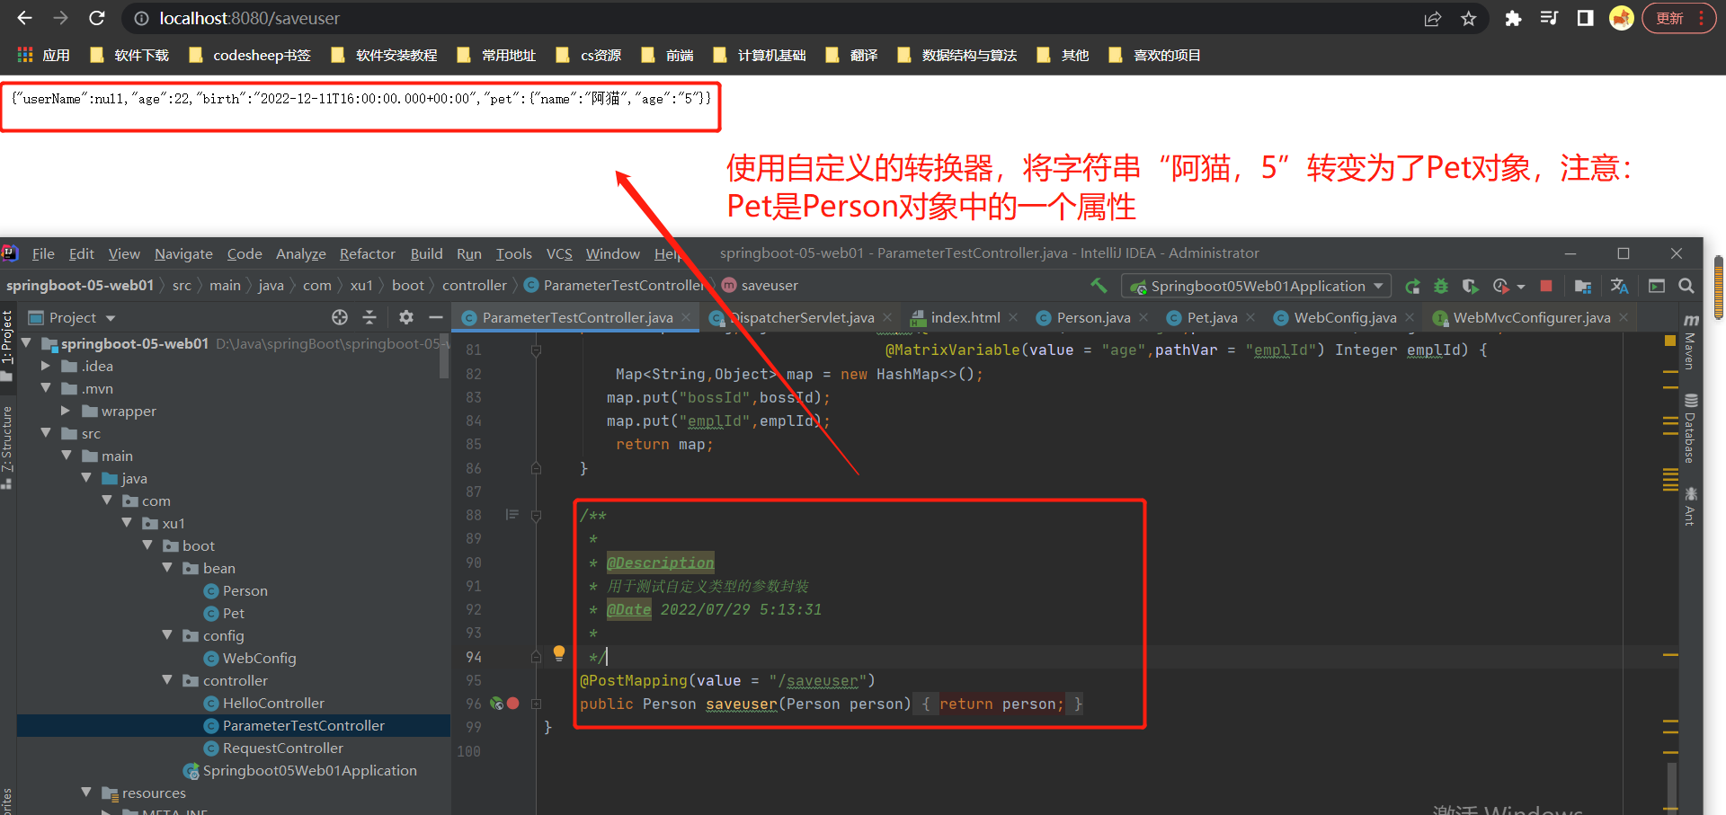Open the Run Anything terminal icon
The height and width of the screenshot is (815, 1726).
pos(1657,286)
